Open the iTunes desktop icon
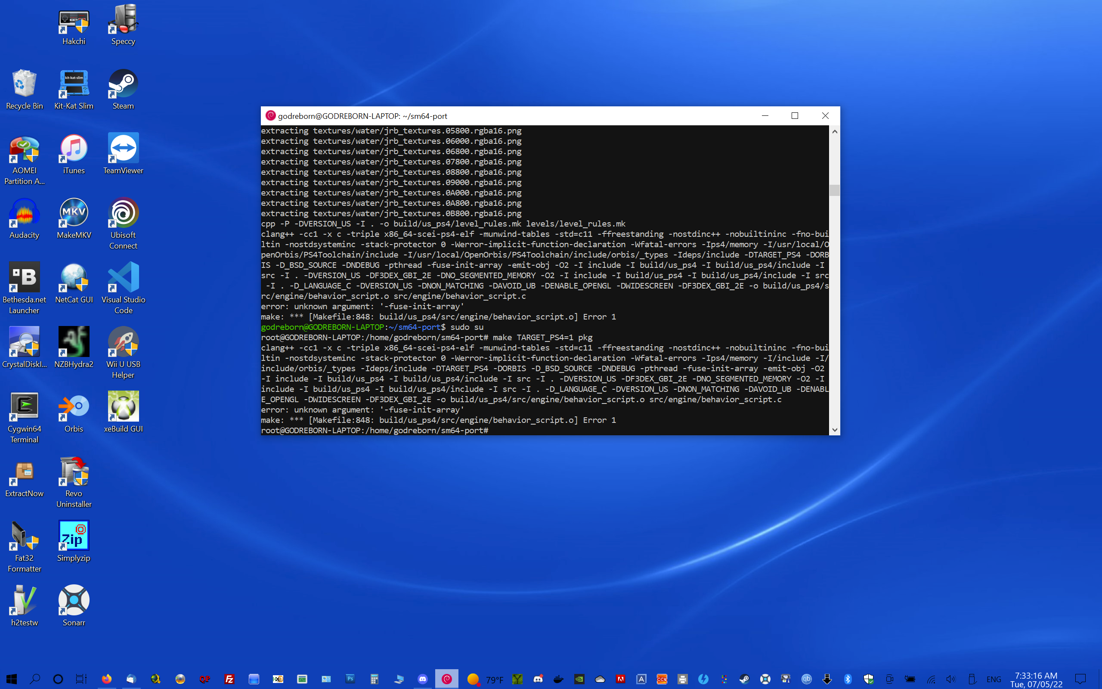 pos(74,155)
